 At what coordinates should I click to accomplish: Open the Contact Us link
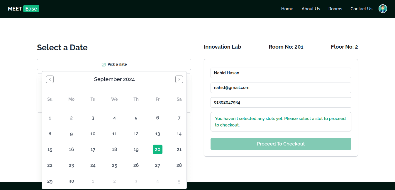pos(361,9)
